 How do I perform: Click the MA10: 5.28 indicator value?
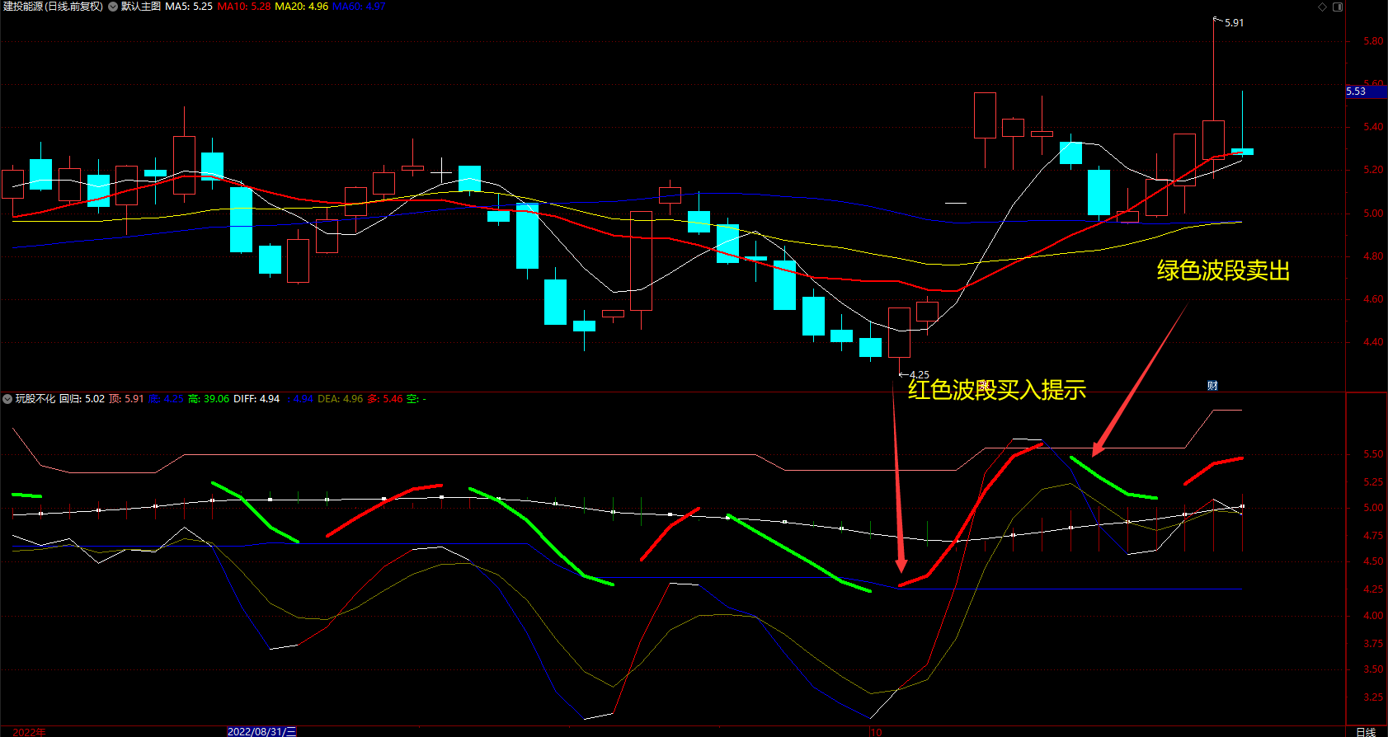click(x=244, y=7)
